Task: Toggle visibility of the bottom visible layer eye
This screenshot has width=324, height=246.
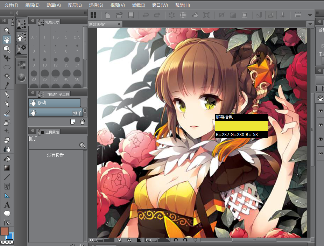Action: point(320,153)
